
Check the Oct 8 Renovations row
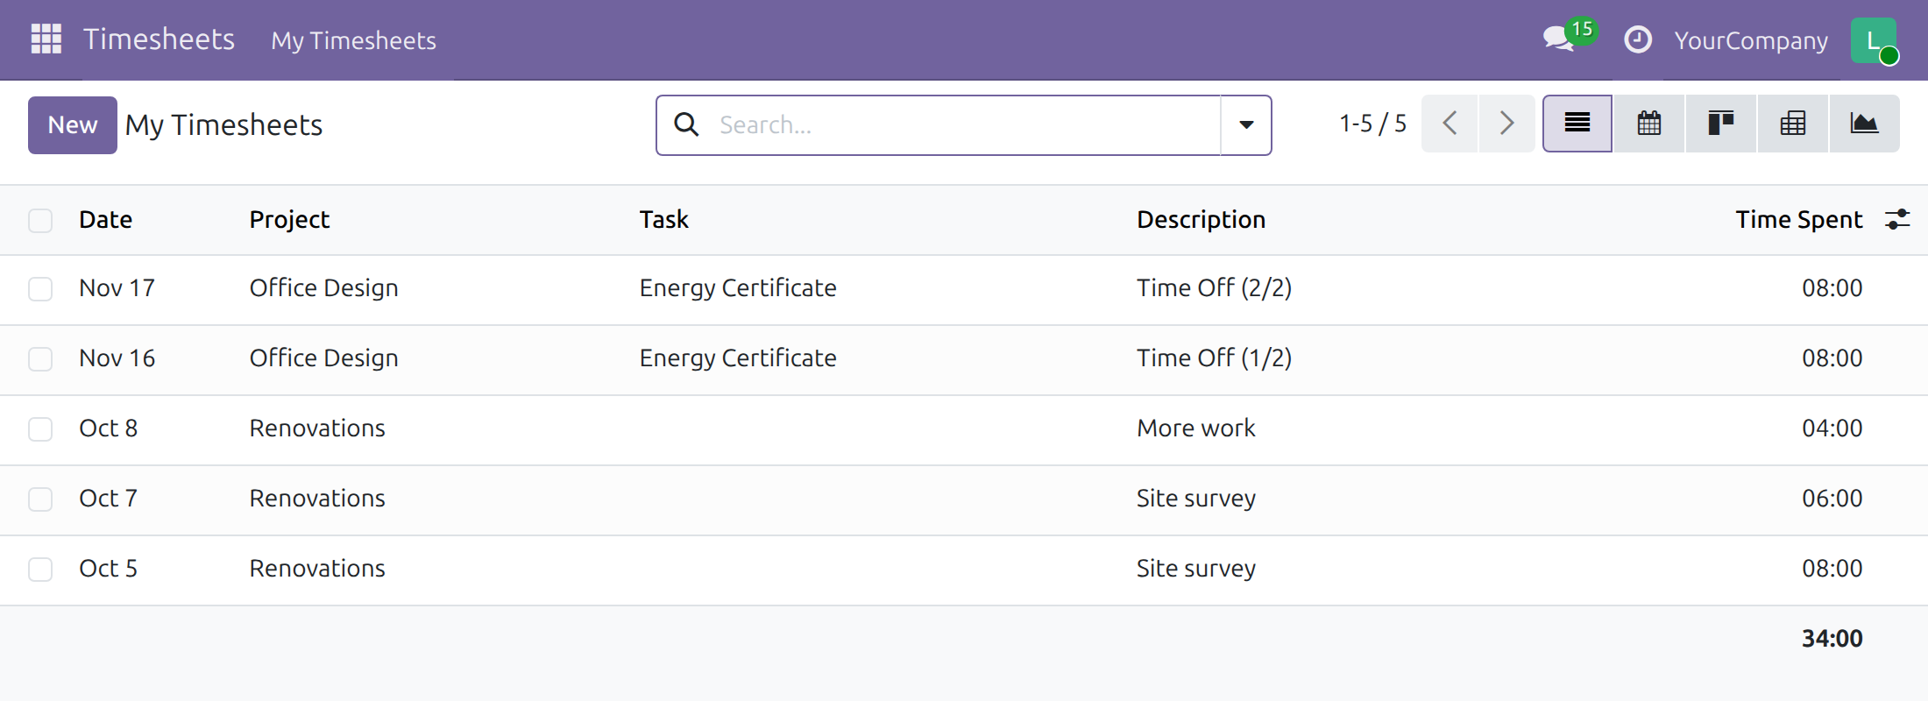(x=40, y=429)
